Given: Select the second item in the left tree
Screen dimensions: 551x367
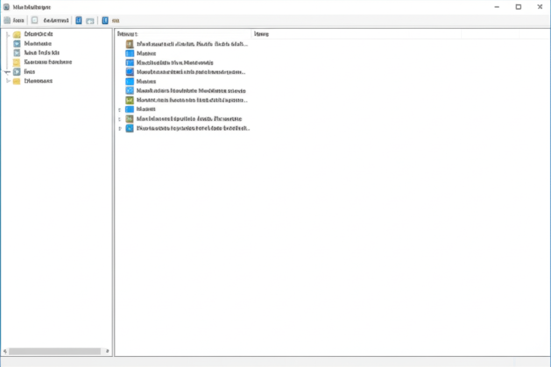Looking at the screenshot, I should coord(38,44).
